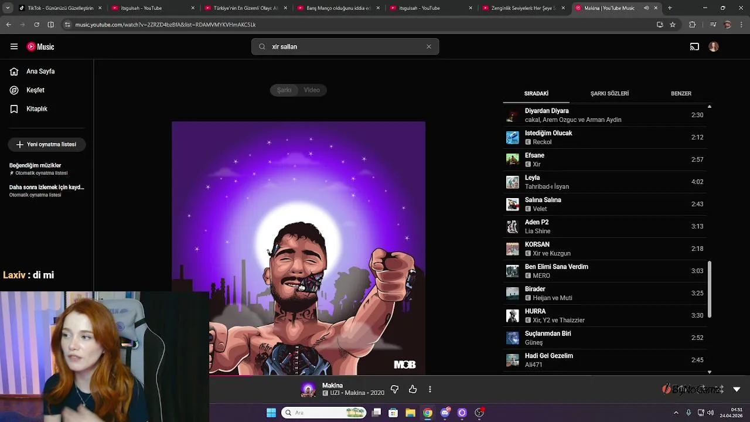
Task: Switch player to Video mode
Action: [x=312, y=90]
